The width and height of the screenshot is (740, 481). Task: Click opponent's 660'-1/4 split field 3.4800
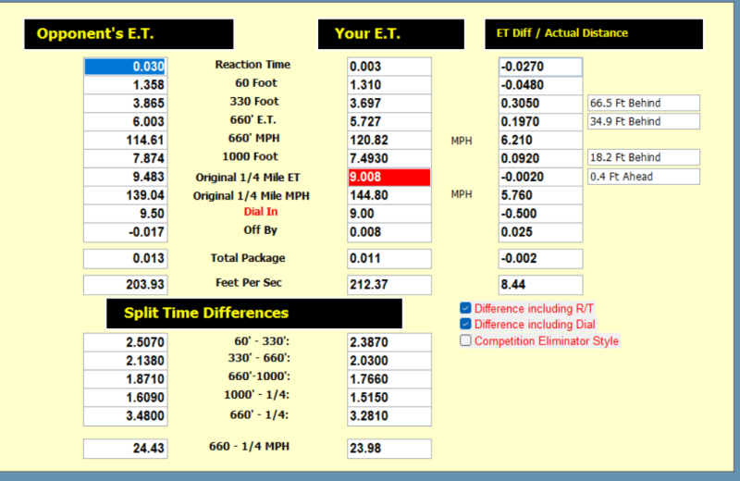pyautogui.click(x=126, y=416)
